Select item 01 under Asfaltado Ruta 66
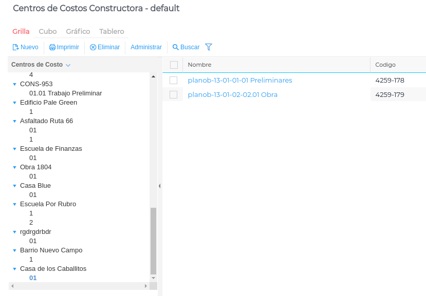Image resolution: width=426 pixels, height=296 pixels. [x=33, y=130]
